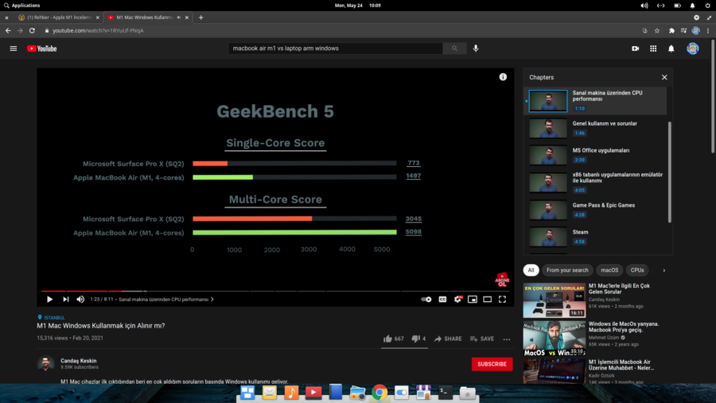Screen dimensions: 716x403
Task: Enter full screen mode
Action: 502,300
